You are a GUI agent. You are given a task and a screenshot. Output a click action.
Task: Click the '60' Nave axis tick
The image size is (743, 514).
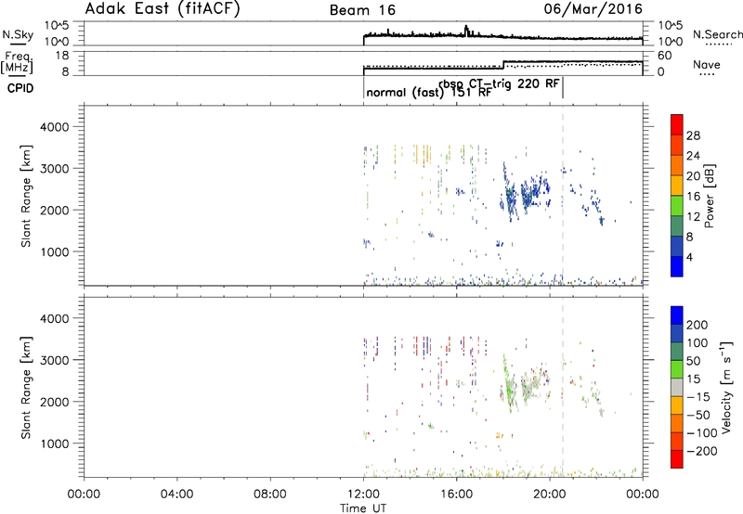(x=665, y=56)
